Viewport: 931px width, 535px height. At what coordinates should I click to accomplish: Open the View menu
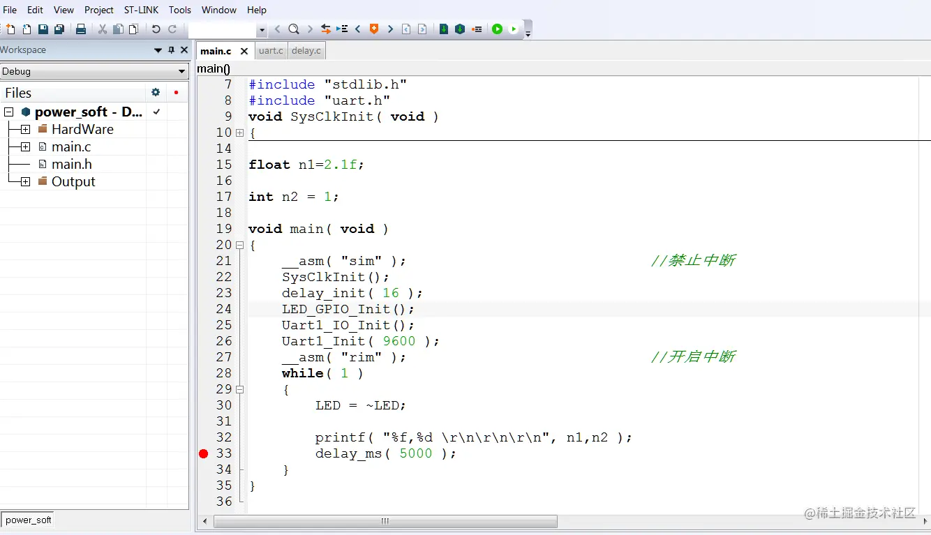tap(64, 10)
